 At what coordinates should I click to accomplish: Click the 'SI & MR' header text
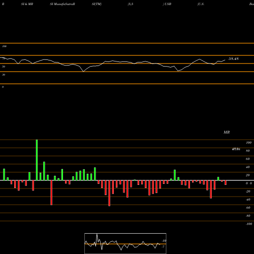point(27,4)
